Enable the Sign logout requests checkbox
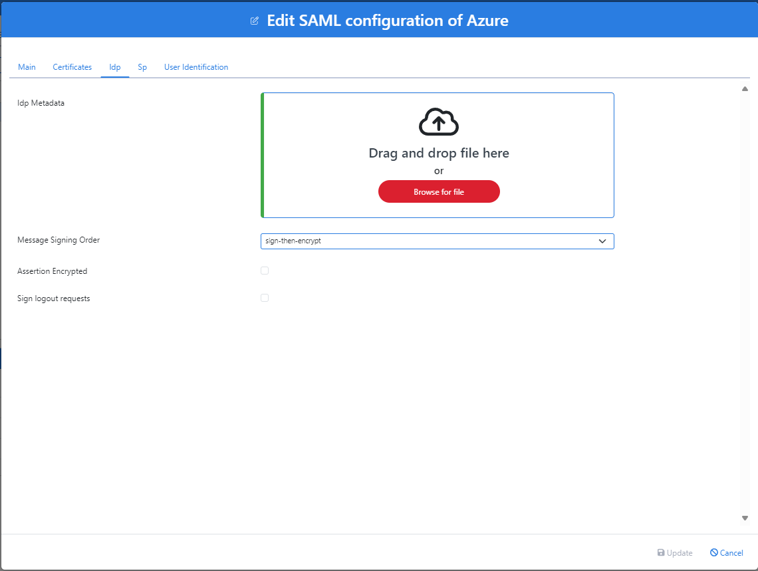Image resolution: width=758 pixels, height=571 pixels. coord(265,298)
